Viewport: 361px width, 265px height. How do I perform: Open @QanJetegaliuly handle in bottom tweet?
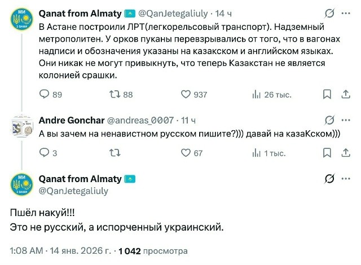coord(73,191)
